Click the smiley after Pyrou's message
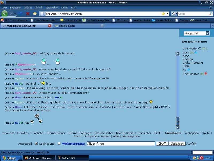 (151, 102)
